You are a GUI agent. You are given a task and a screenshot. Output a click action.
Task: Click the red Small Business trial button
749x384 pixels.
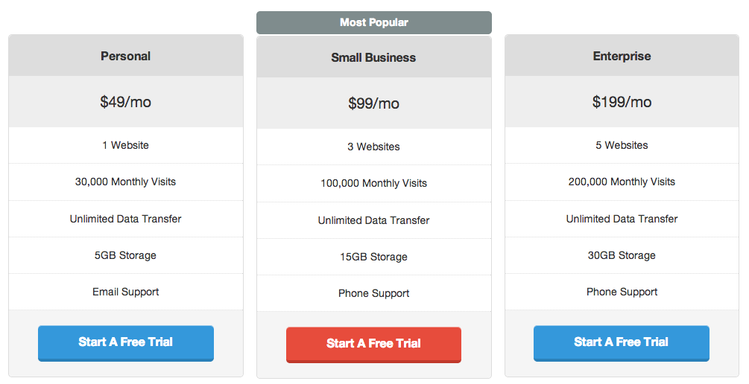(373, 344)
